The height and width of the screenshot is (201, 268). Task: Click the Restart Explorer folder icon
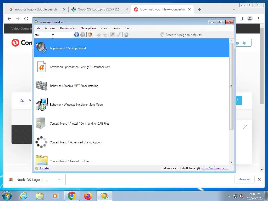tap(42, 160)
